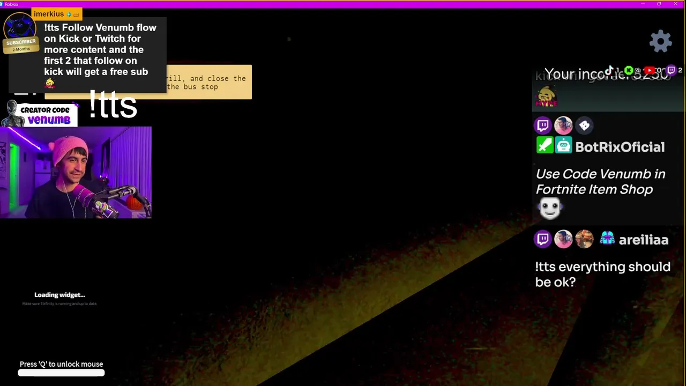Click the burger avatar in areiliaa's row
The height and width of the screenshot is (386, 686).
[x=584, y=239]
